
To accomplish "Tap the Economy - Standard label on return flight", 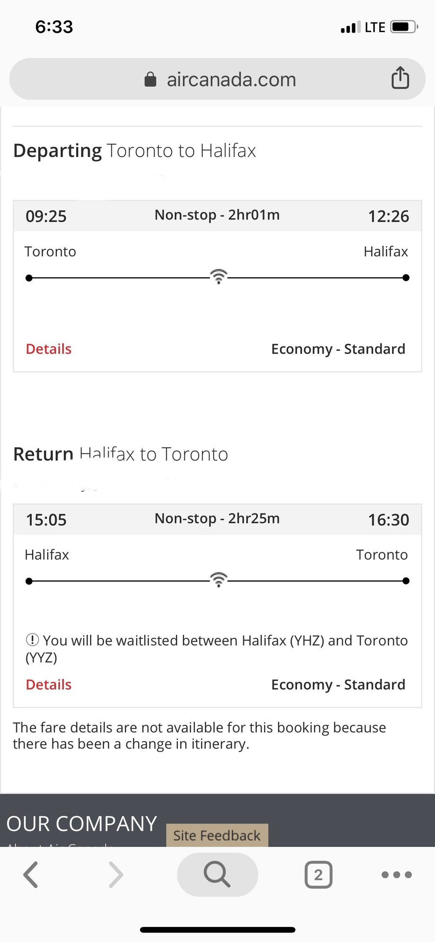I will pyautogui.click(x=338, y=685).
